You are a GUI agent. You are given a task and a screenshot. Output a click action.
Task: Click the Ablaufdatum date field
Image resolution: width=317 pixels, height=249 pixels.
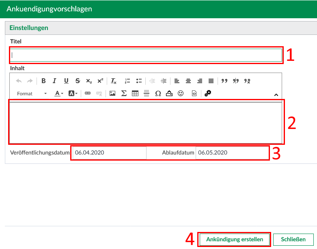(x=231, y=153)
